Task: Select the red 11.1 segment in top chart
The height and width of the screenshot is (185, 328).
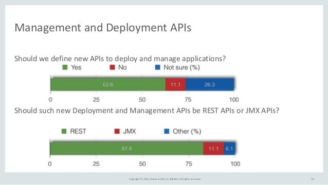Action: pos(175,85)
